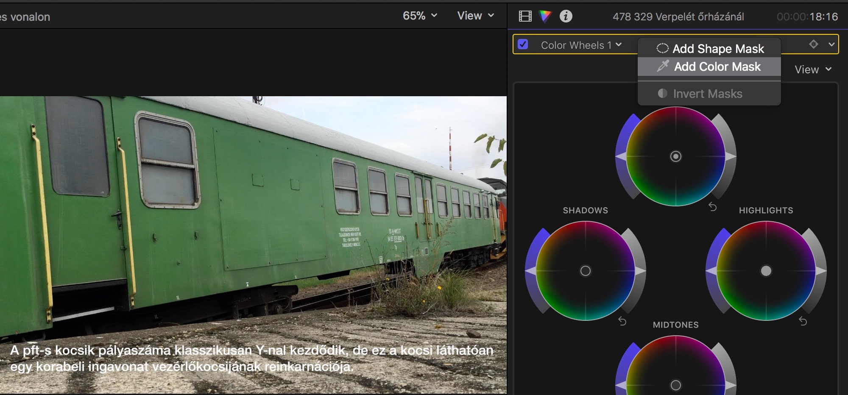848x395 pixels.
Task: Reset the Highlights color wheel
Action: [x=803, y=321]
